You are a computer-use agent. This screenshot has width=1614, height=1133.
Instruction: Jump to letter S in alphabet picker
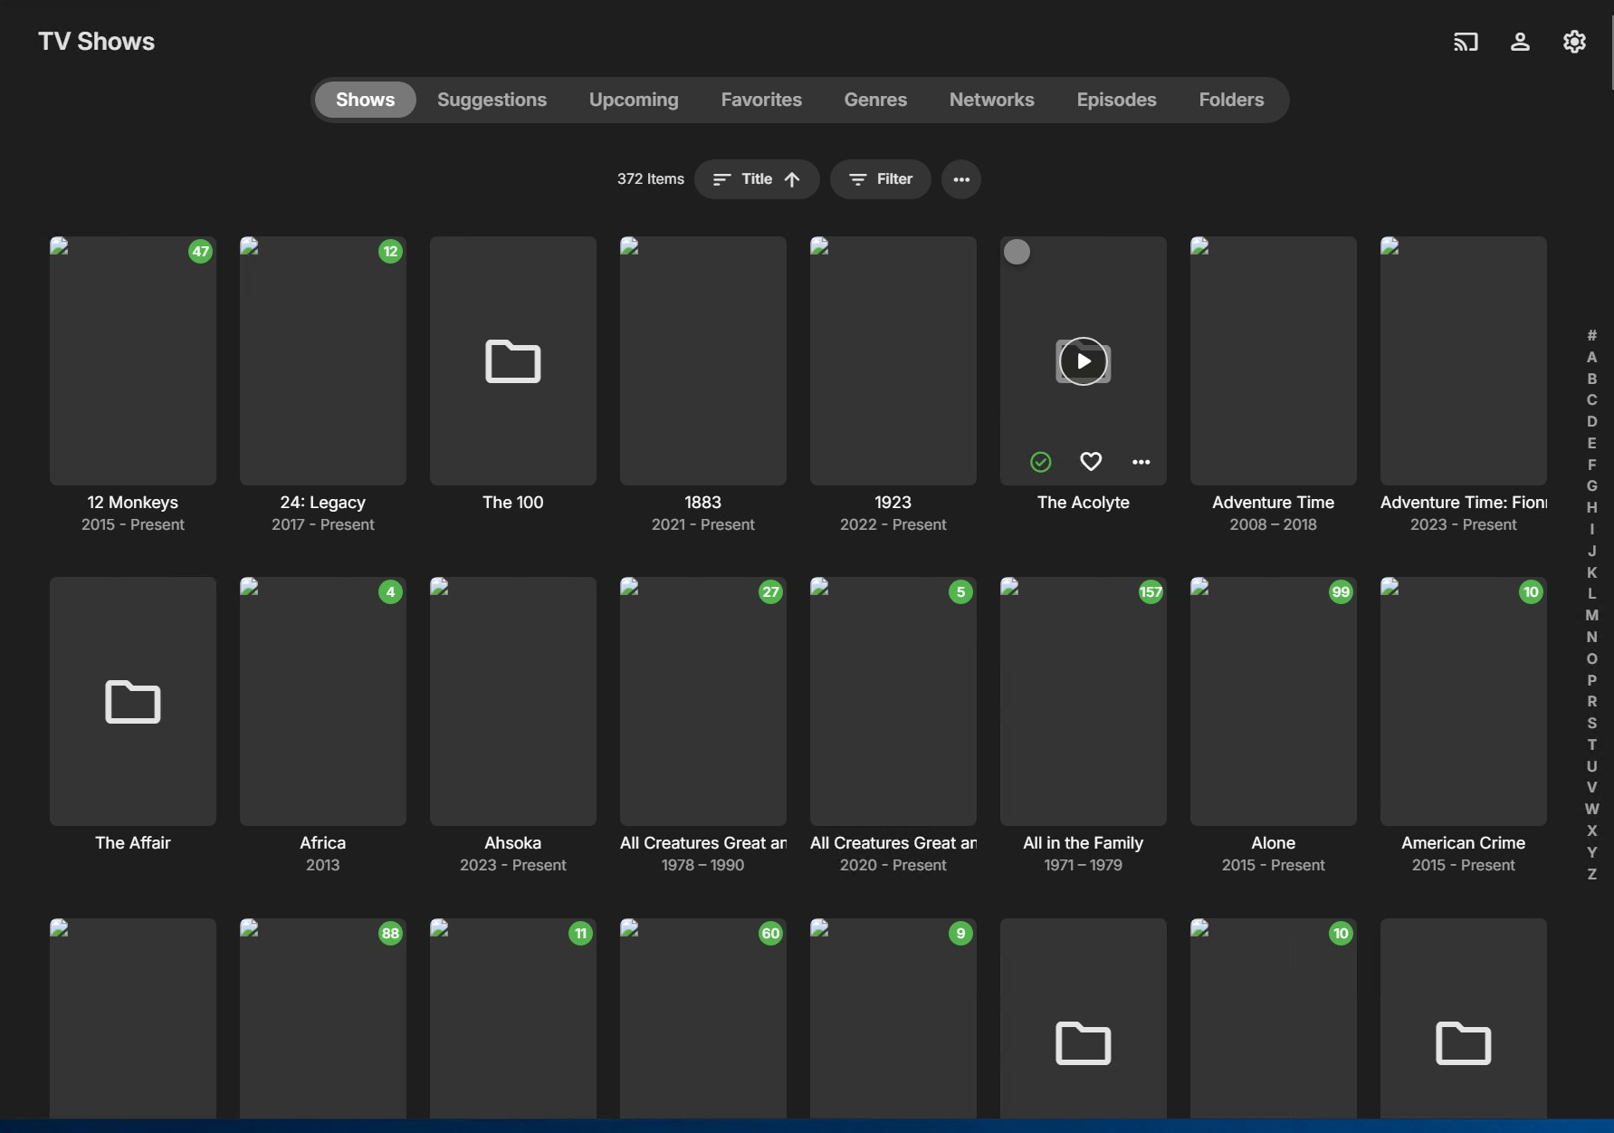[1591, 723]
